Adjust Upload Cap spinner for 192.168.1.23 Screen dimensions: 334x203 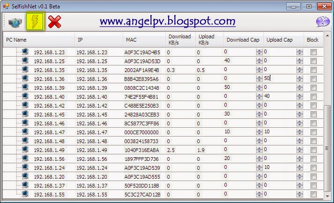pyautogui.click(x=299, y=52)
